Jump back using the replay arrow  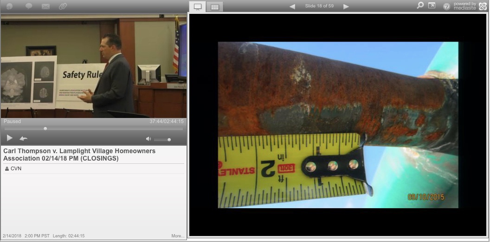24,139
